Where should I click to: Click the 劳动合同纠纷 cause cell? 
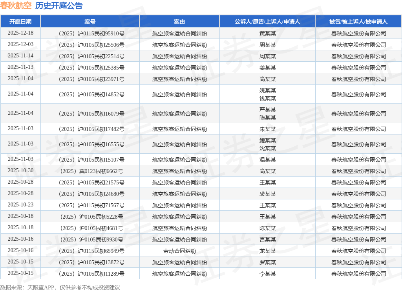[x=179, y=251]
